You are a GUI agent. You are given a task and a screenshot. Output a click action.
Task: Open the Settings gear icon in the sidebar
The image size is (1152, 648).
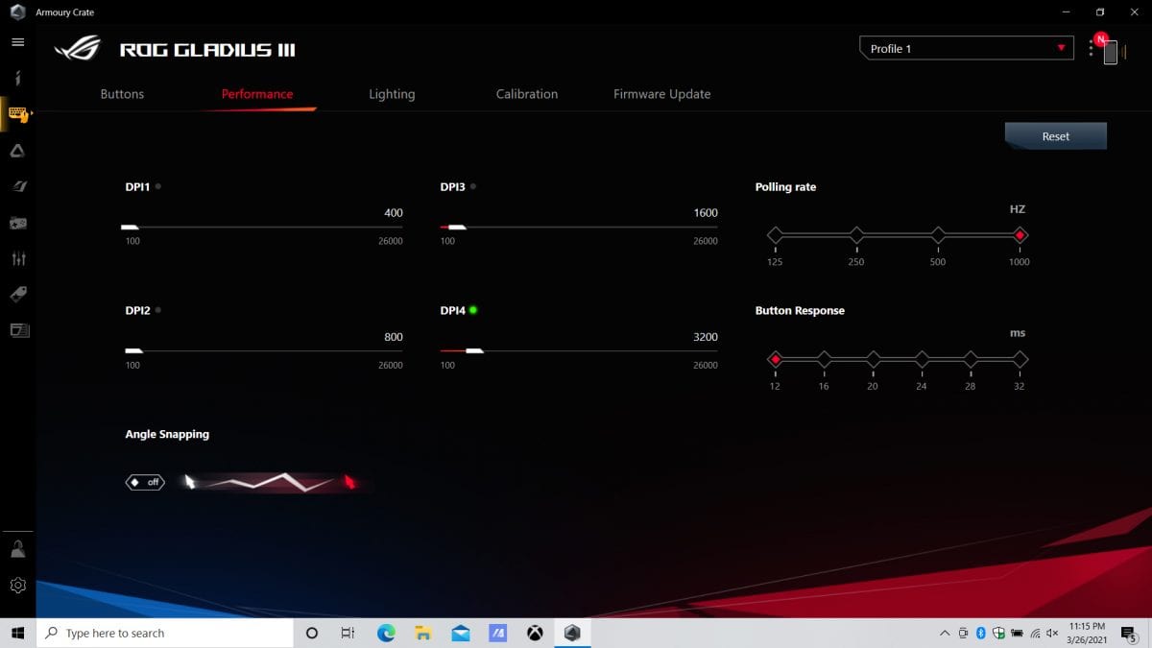point(17,585)
